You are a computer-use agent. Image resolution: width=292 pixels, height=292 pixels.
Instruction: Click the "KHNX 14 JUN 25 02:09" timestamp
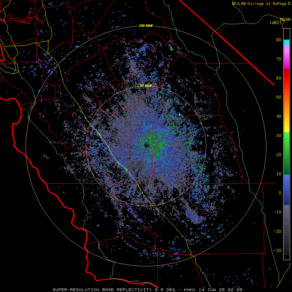pos(213,290)
